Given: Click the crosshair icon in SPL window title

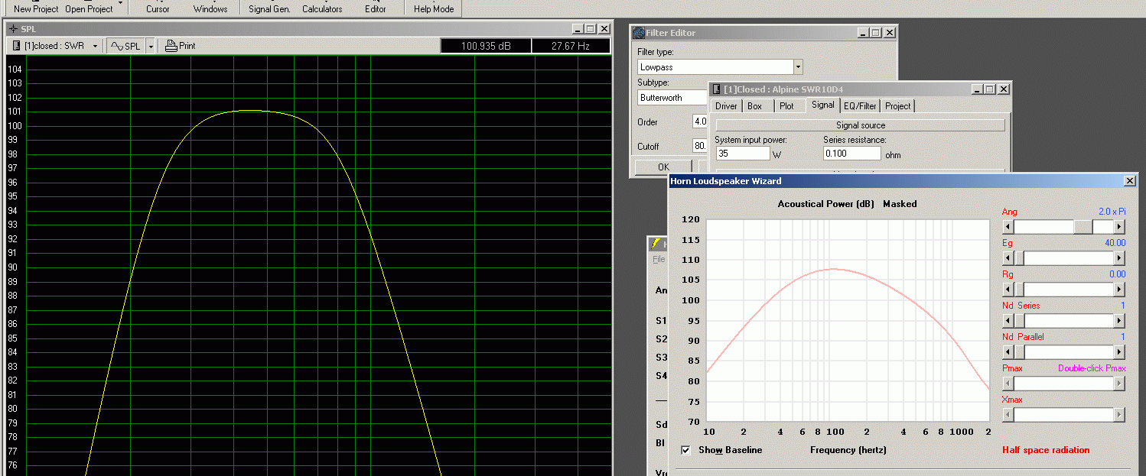Looking at the screenshot, I should tap(14, 29).
